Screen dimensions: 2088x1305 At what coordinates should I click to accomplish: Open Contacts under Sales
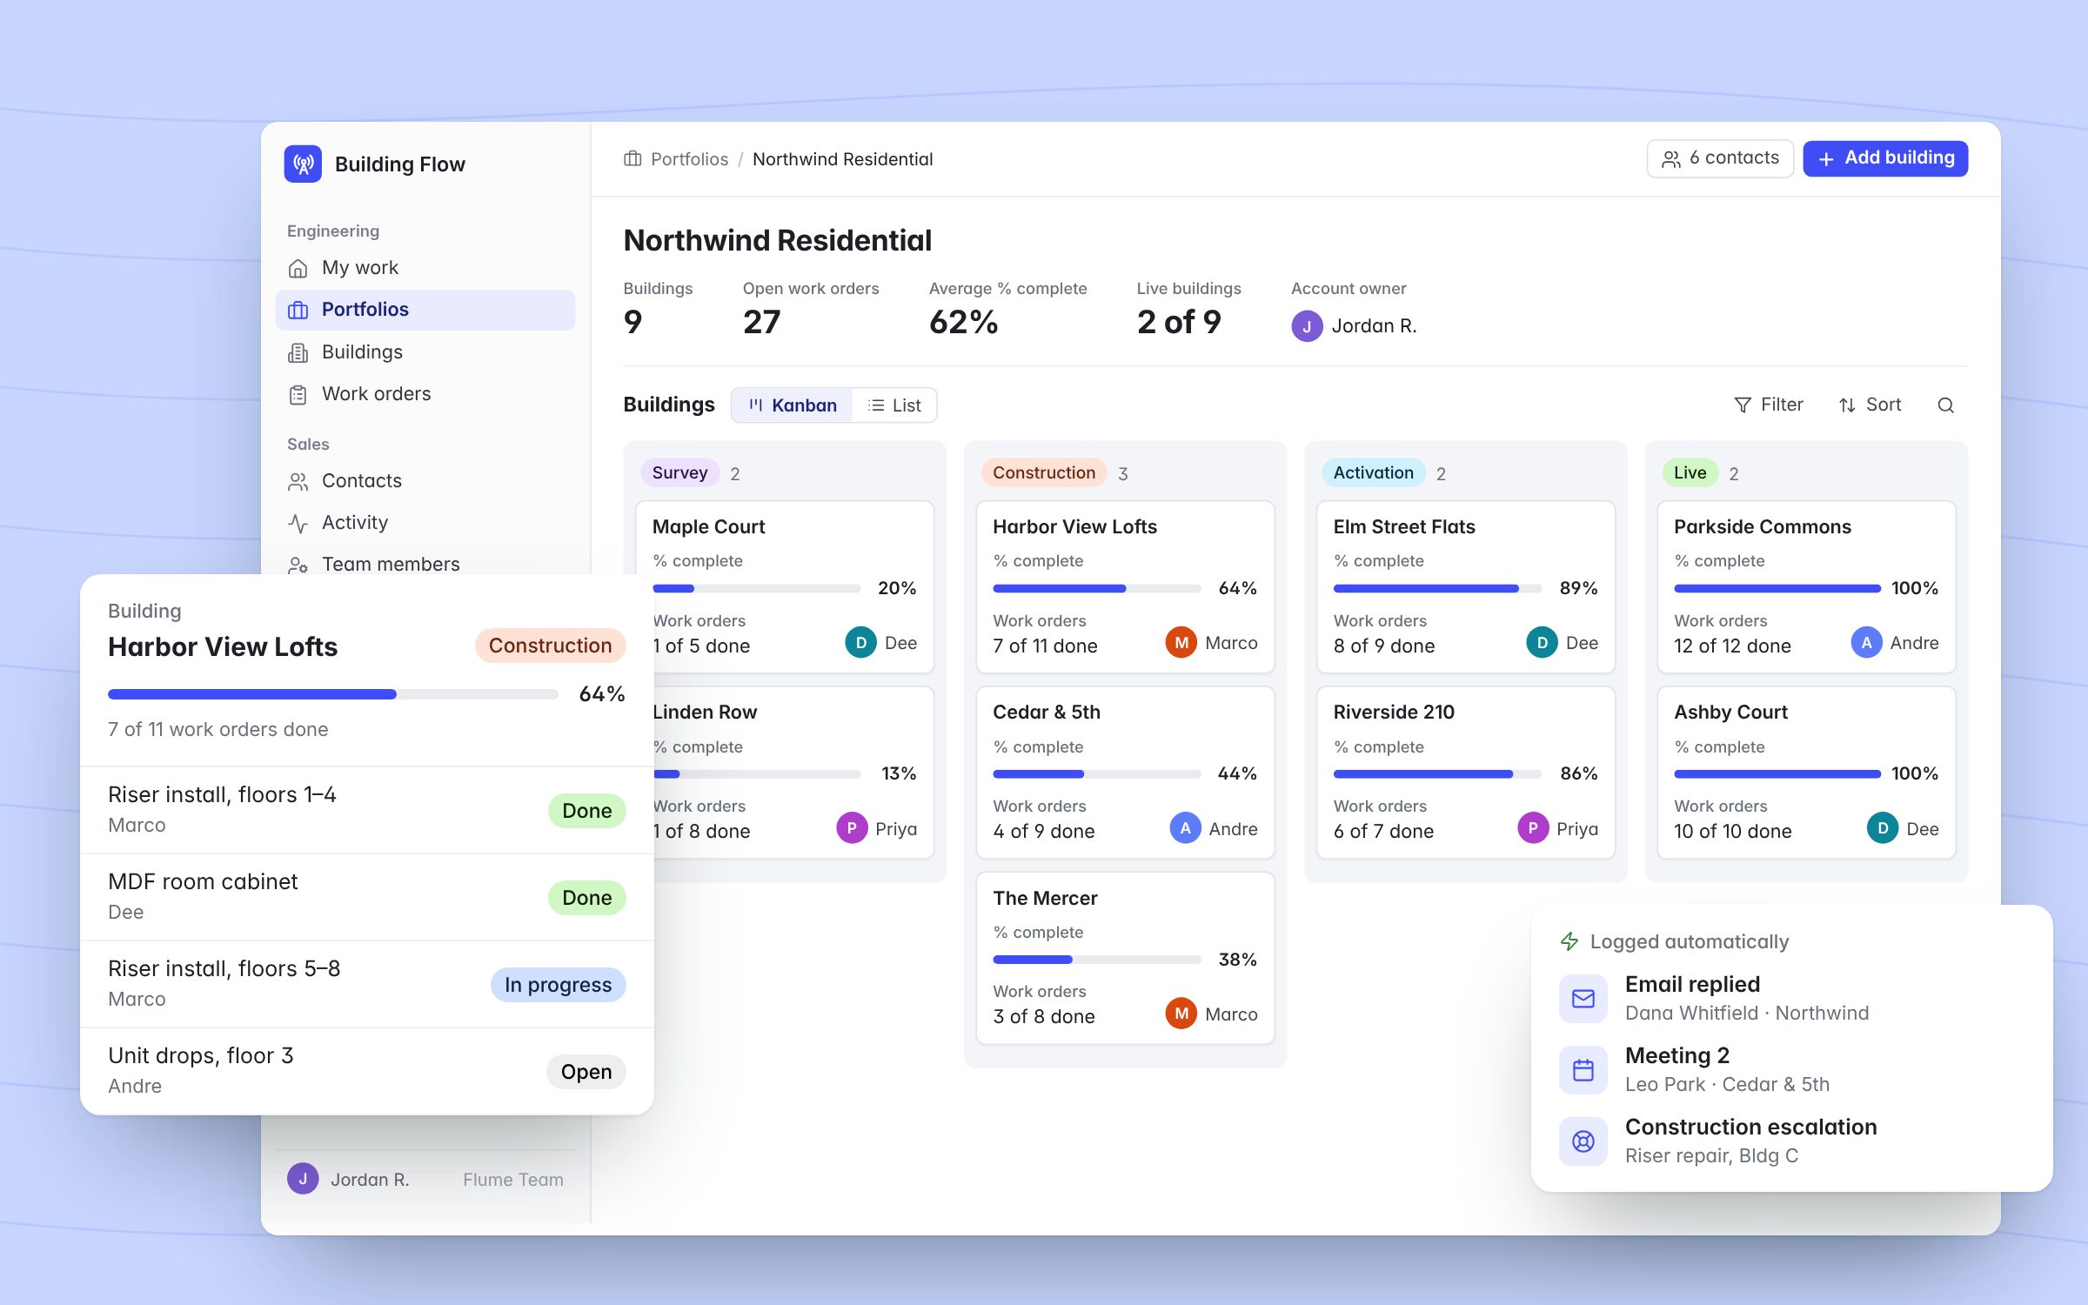425,480
